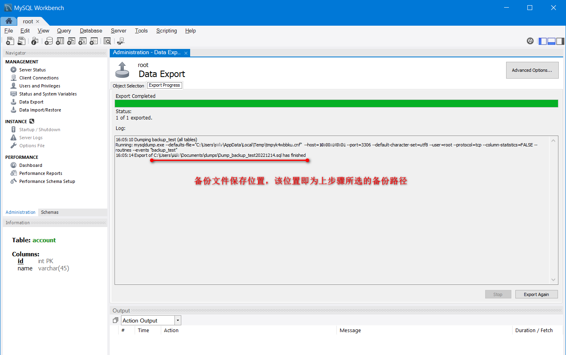Close the root connection tab

pyautogui.click(x=38, y=22)
